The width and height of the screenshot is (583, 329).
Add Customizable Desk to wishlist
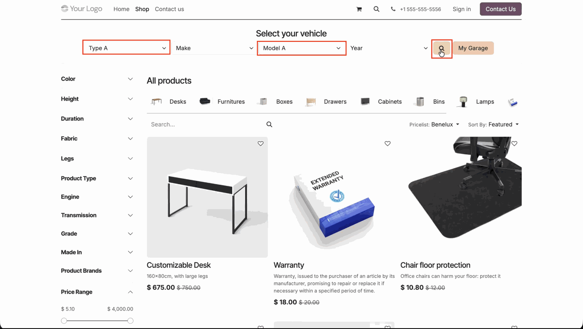click(261, 144)
